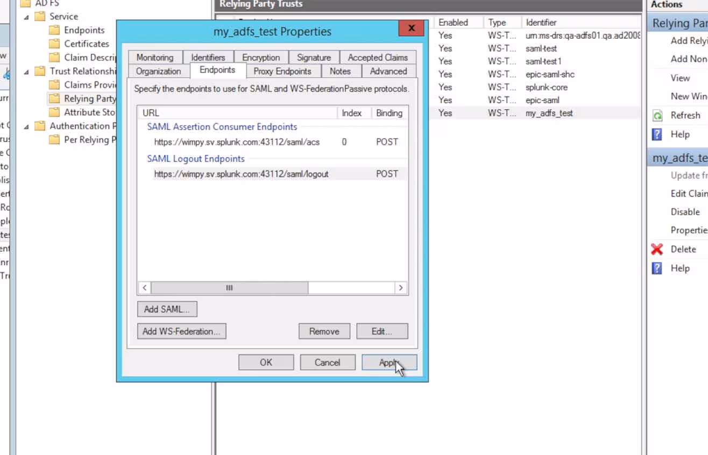Click the Help icon below Refresh
This screenshot has height=455, width=708.
point(657,134)
